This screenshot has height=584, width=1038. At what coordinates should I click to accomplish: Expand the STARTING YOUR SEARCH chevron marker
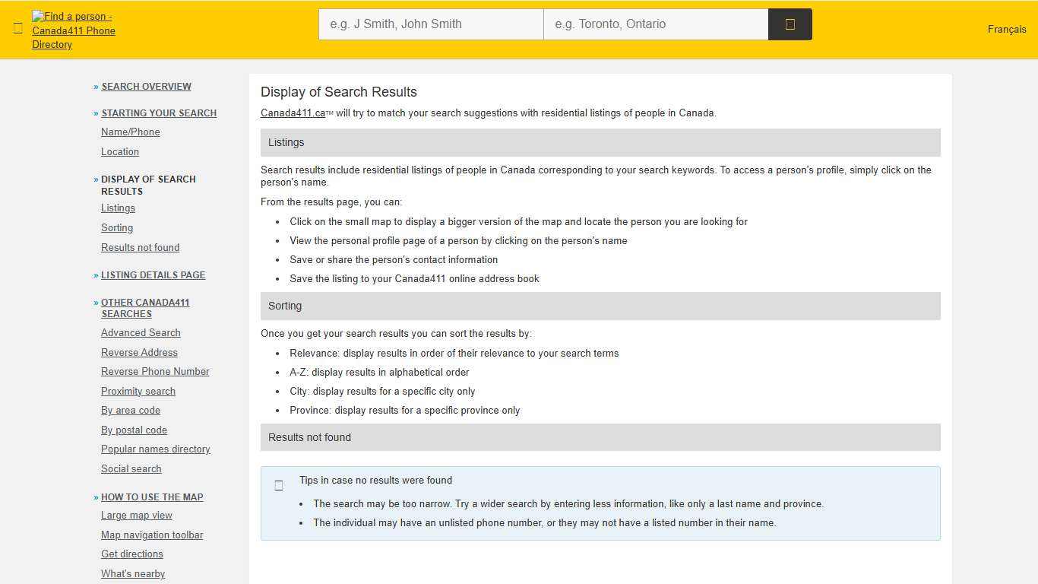pyautogui.click(x=95, y=113)
